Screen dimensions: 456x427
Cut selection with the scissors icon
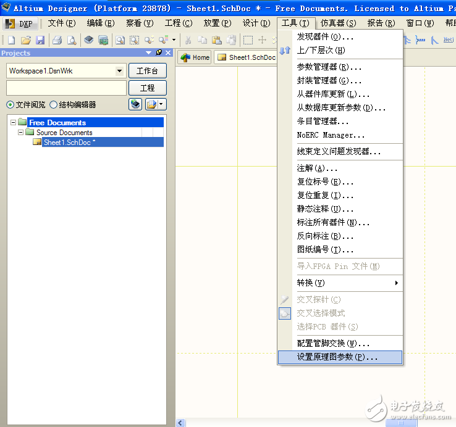188,39
